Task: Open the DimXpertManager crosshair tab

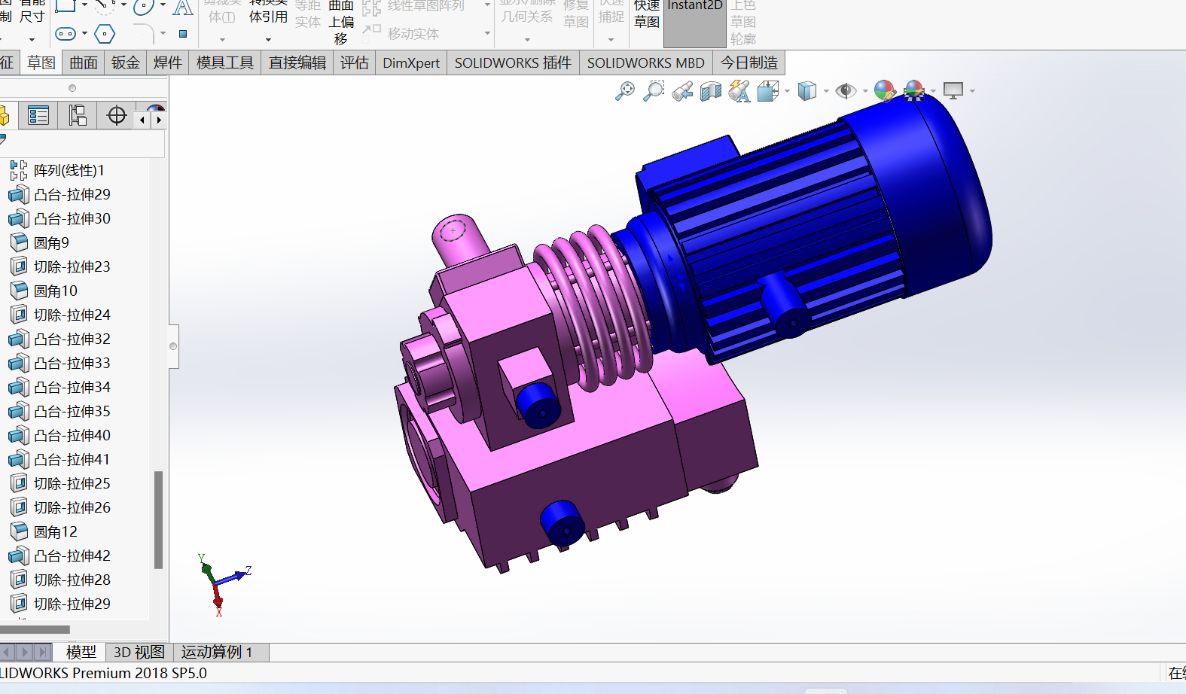Action: click(x=117, y=115)
